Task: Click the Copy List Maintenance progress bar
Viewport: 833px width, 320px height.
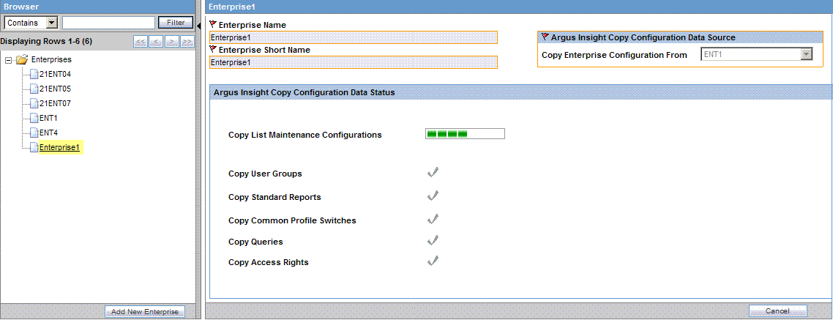Action: click(x=465, y=133)
